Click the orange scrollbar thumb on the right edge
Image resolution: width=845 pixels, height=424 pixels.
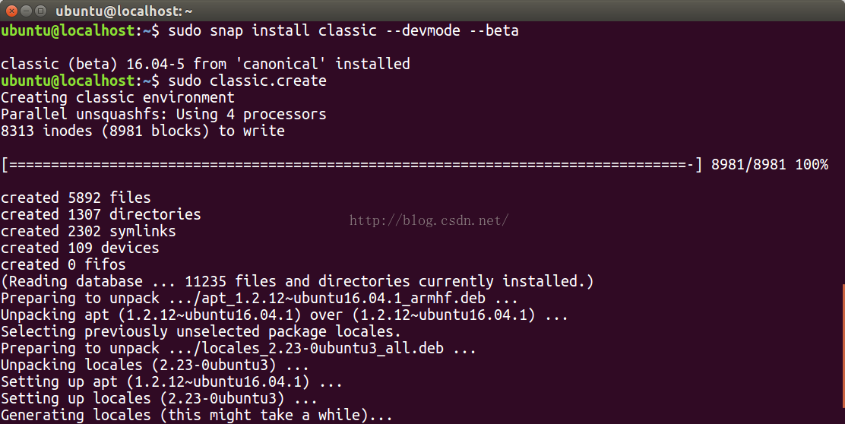click(x=843, y=346)
